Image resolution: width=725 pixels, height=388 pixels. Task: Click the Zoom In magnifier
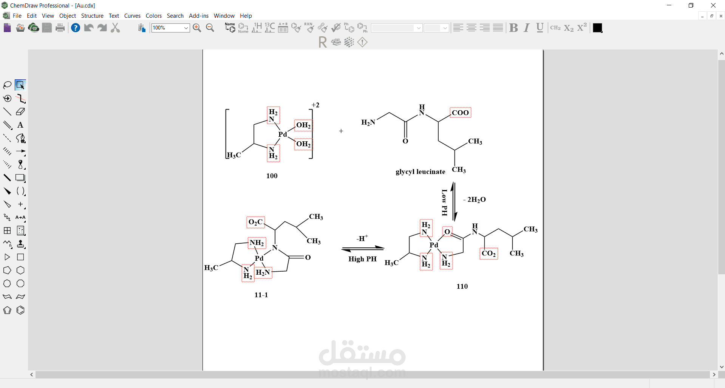(197, 28)
